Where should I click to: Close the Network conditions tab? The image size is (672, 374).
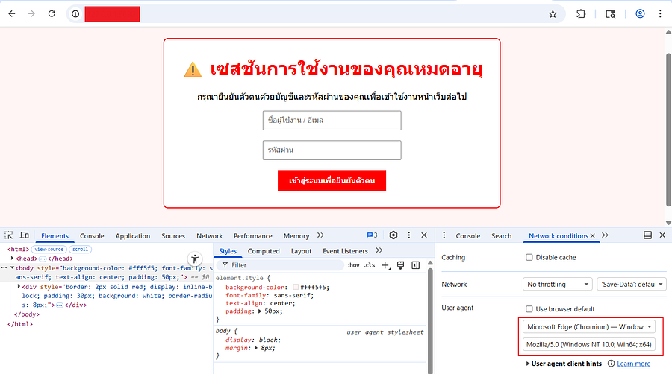592,235
